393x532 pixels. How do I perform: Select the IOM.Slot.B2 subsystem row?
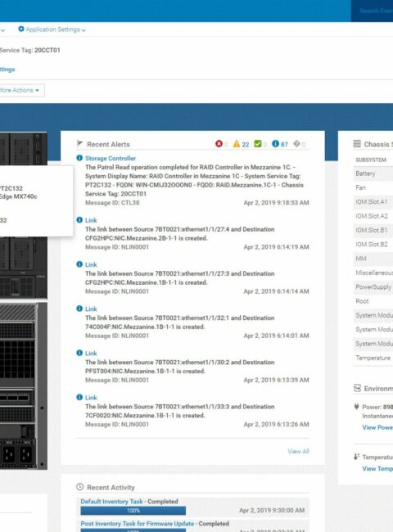(x=373, y=245)
